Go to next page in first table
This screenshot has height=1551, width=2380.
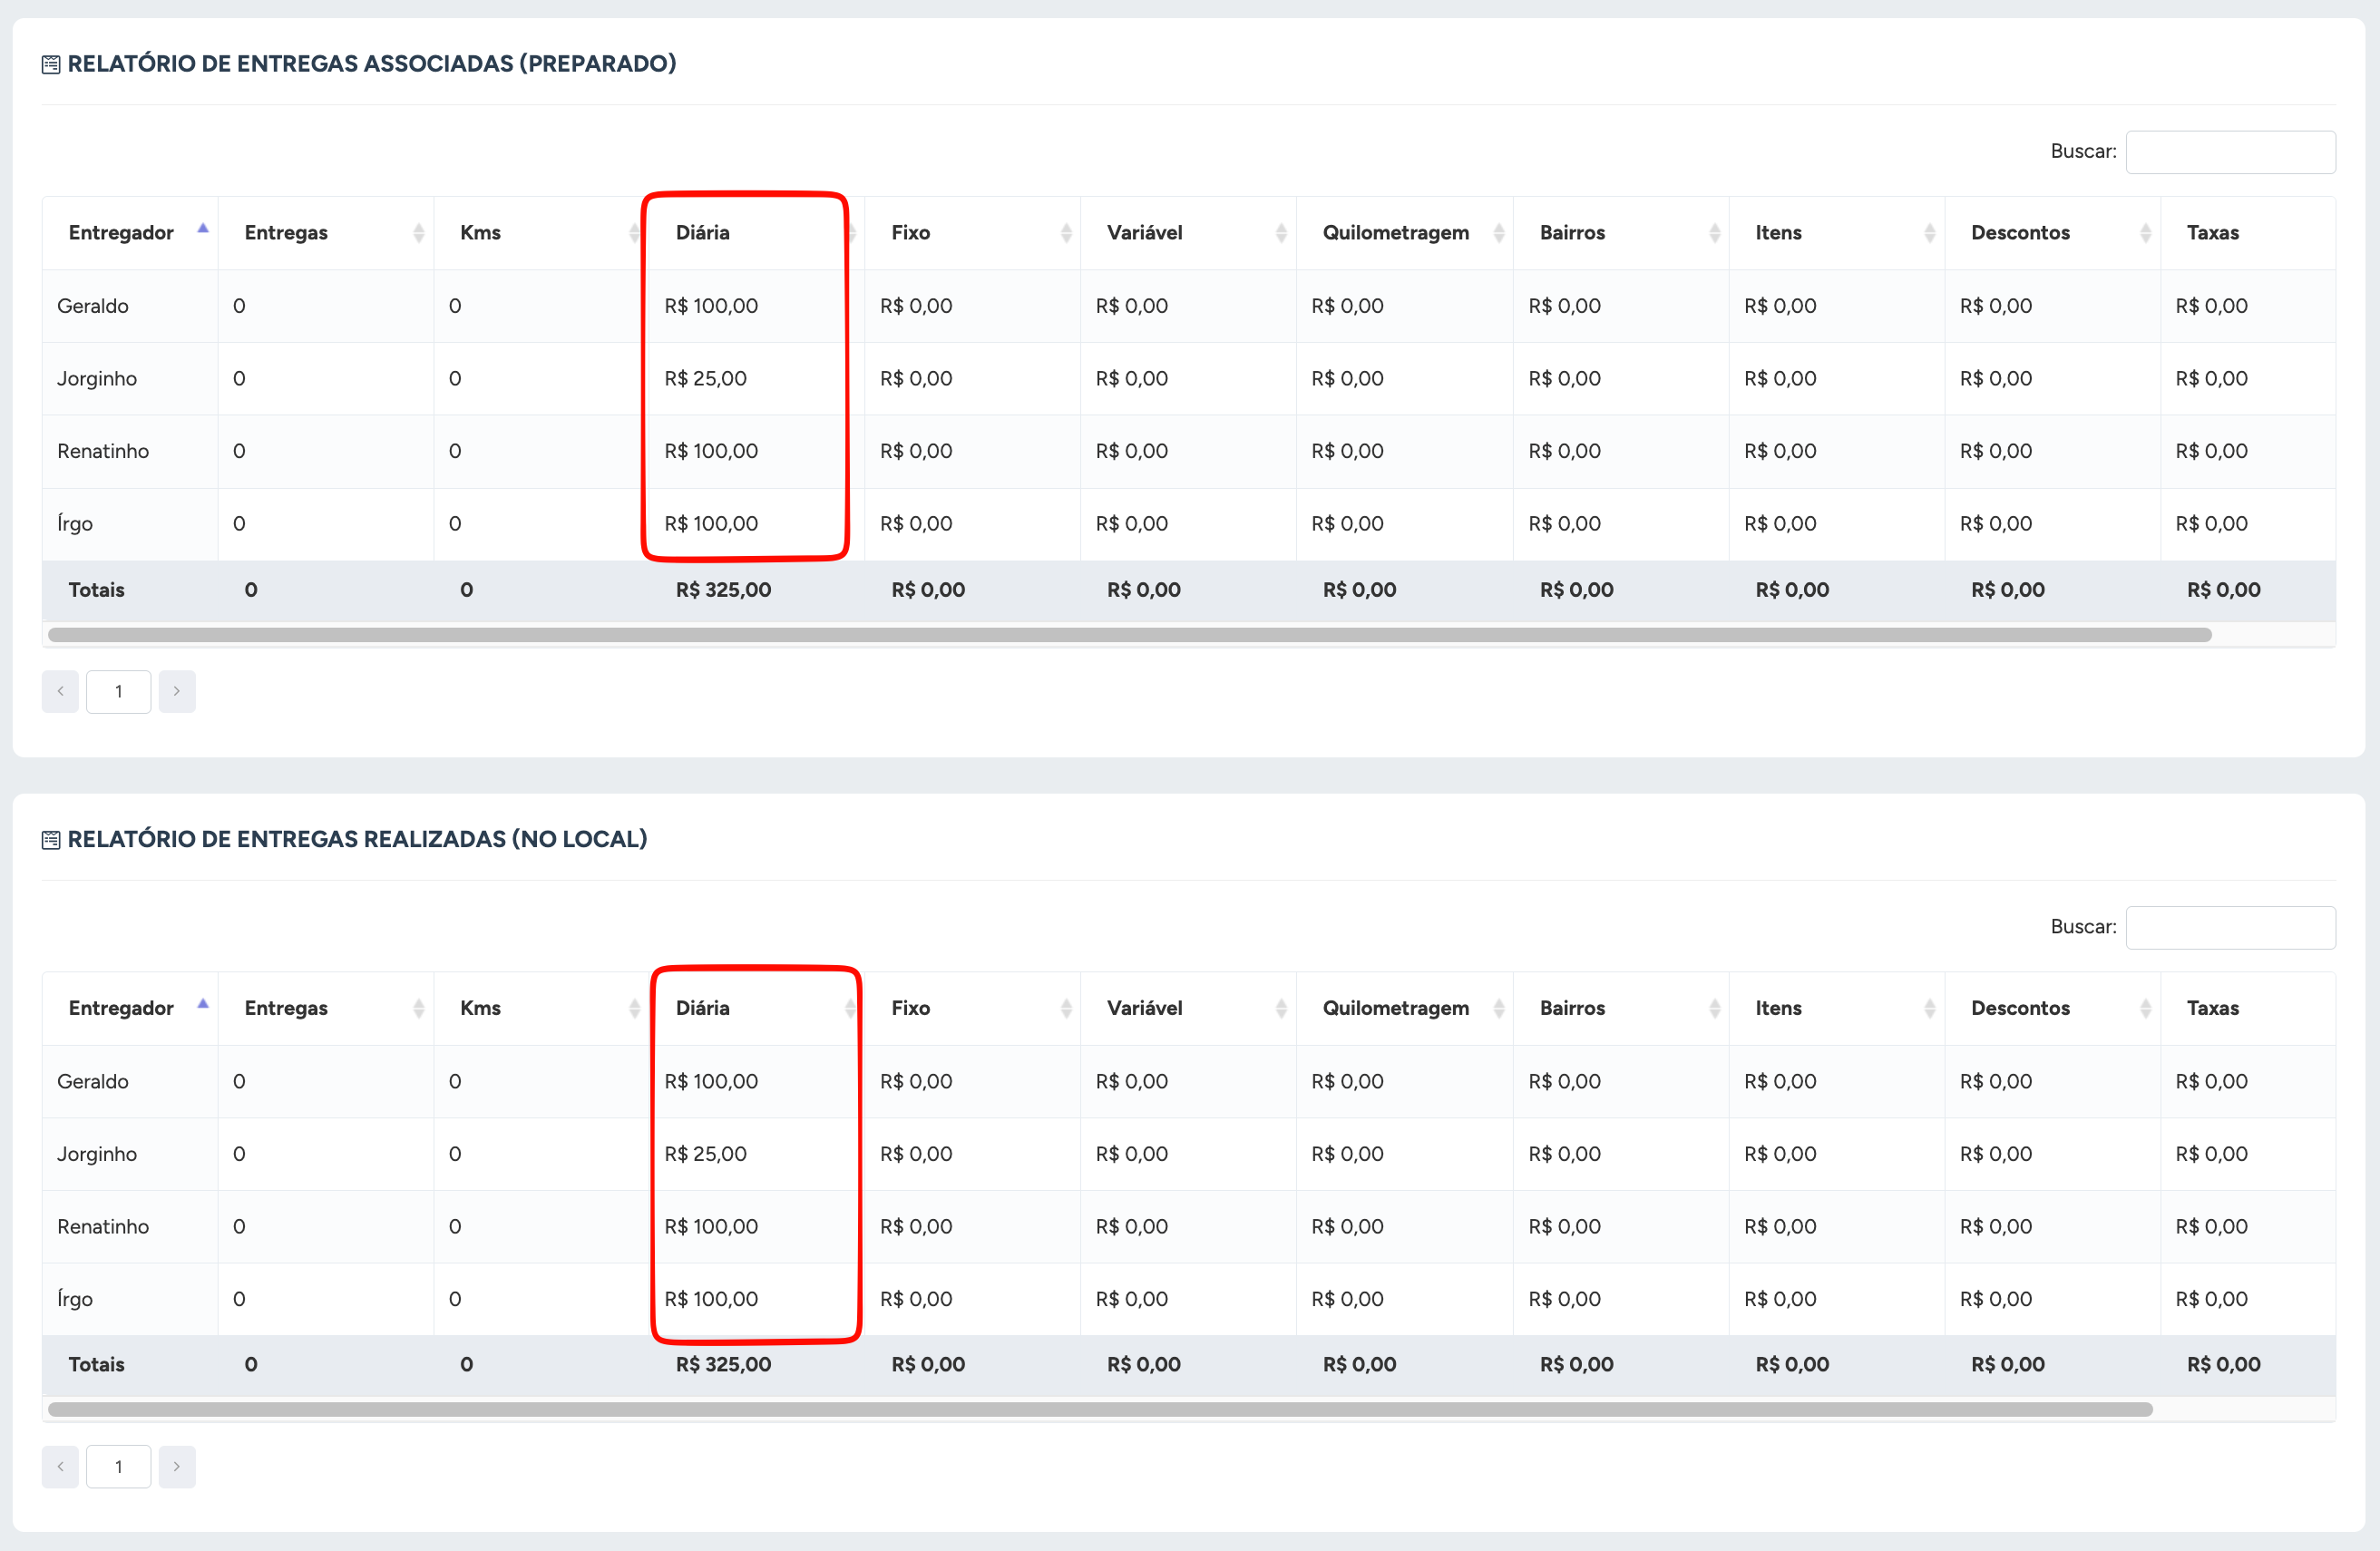[x=177, y=691]
